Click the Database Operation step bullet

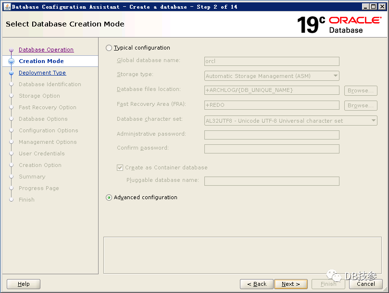(12, 50)
